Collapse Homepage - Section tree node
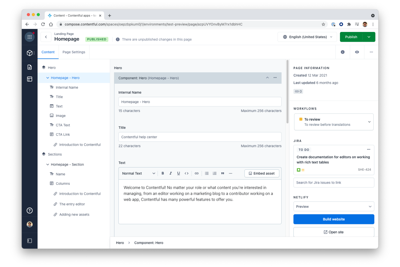This screenshot has width=400, height=267. pos(48,164)
